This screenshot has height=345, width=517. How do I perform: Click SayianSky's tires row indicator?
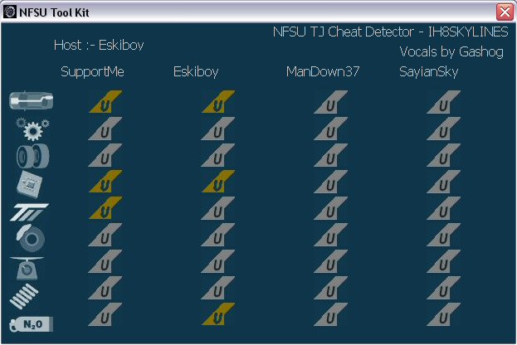click(443, 155)
